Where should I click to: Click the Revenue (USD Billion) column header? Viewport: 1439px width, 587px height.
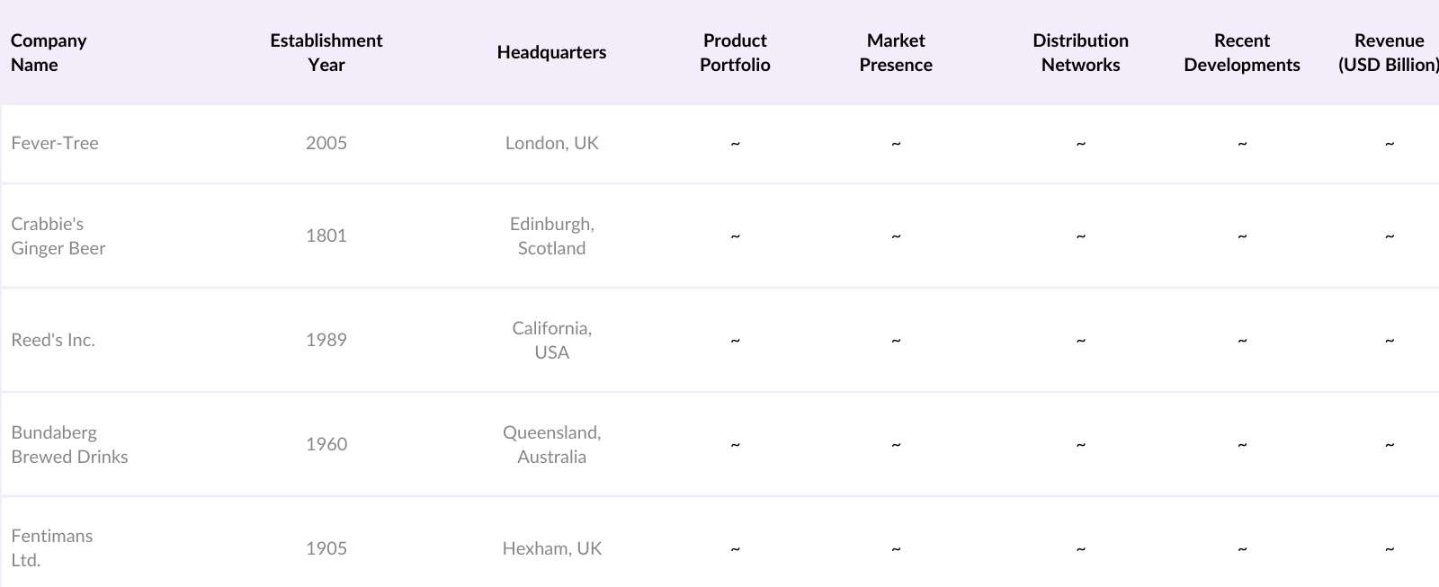pos(1388,52)
